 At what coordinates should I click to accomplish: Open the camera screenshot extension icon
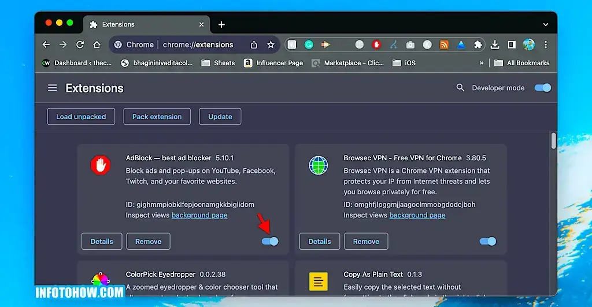point(410,45)
